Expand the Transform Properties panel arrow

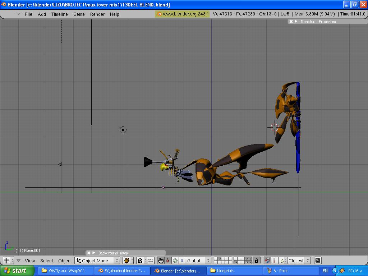(x=296, y=21)
